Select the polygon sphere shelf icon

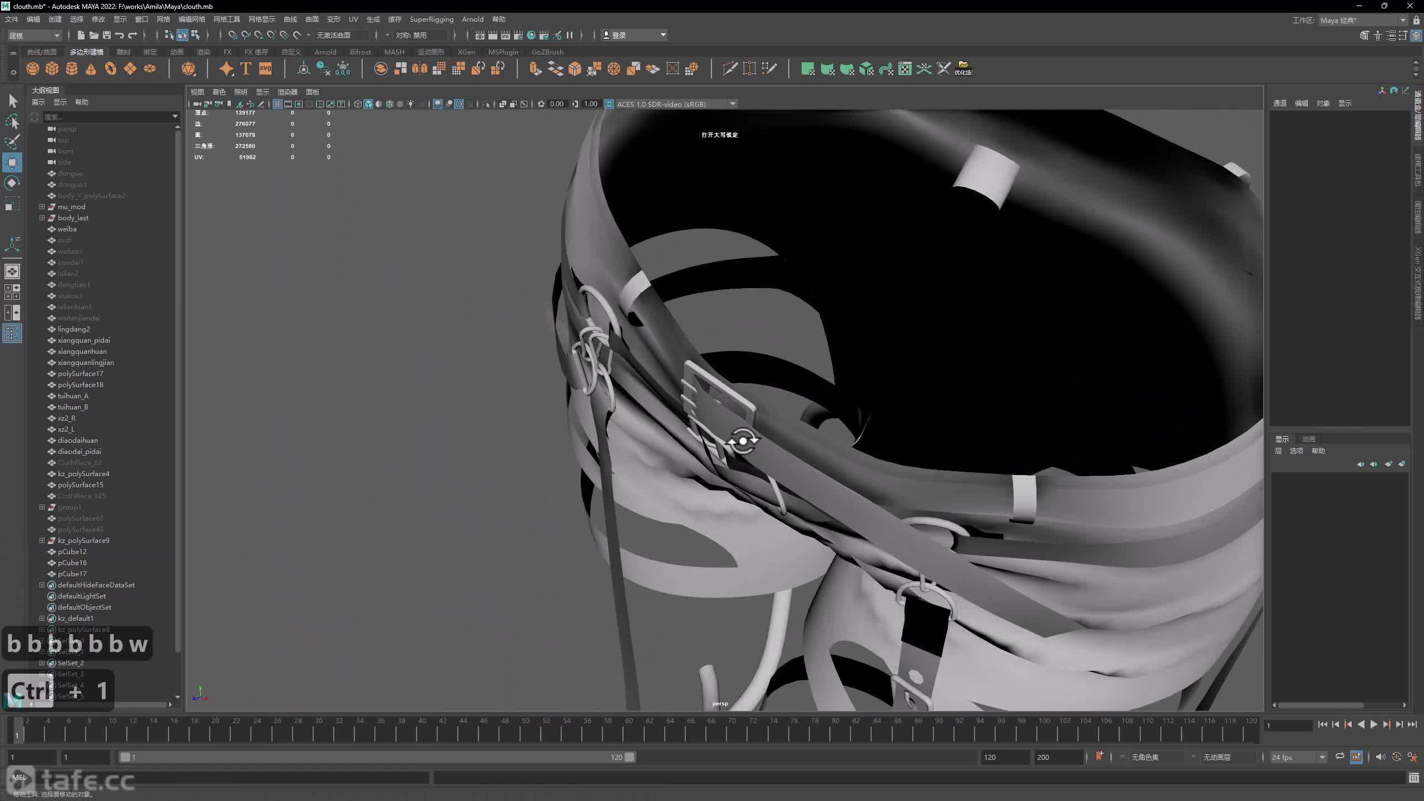[x=33, y=69]
